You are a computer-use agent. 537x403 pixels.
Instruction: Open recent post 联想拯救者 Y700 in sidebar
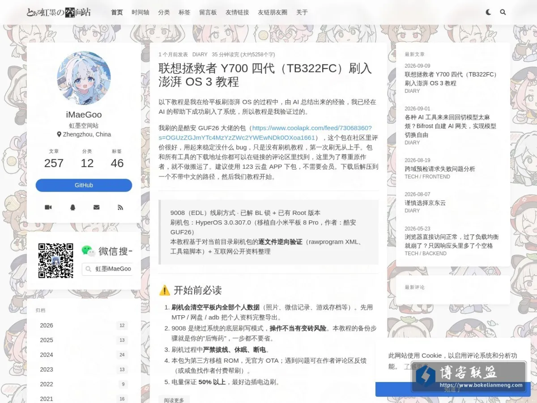pos(452,79)
